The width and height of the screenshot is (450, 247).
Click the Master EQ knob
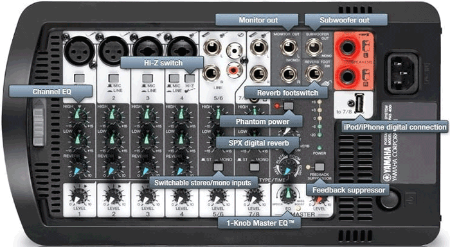click(289, 196)
